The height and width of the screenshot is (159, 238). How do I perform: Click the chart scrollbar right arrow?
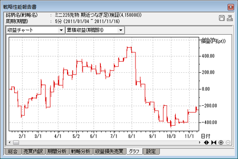coord(199,143)
